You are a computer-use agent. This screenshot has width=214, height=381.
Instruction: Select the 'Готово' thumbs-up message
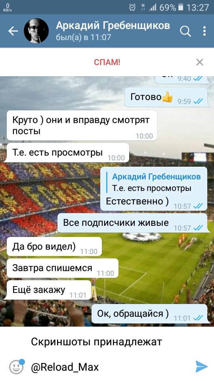(x=166, y=98)
